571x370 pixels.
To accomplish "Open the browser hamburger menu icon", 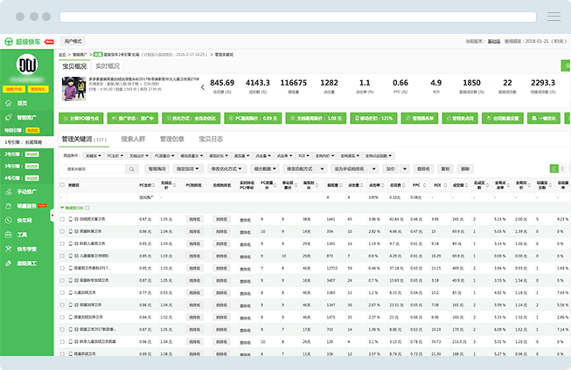I will [x=554, y=17].
